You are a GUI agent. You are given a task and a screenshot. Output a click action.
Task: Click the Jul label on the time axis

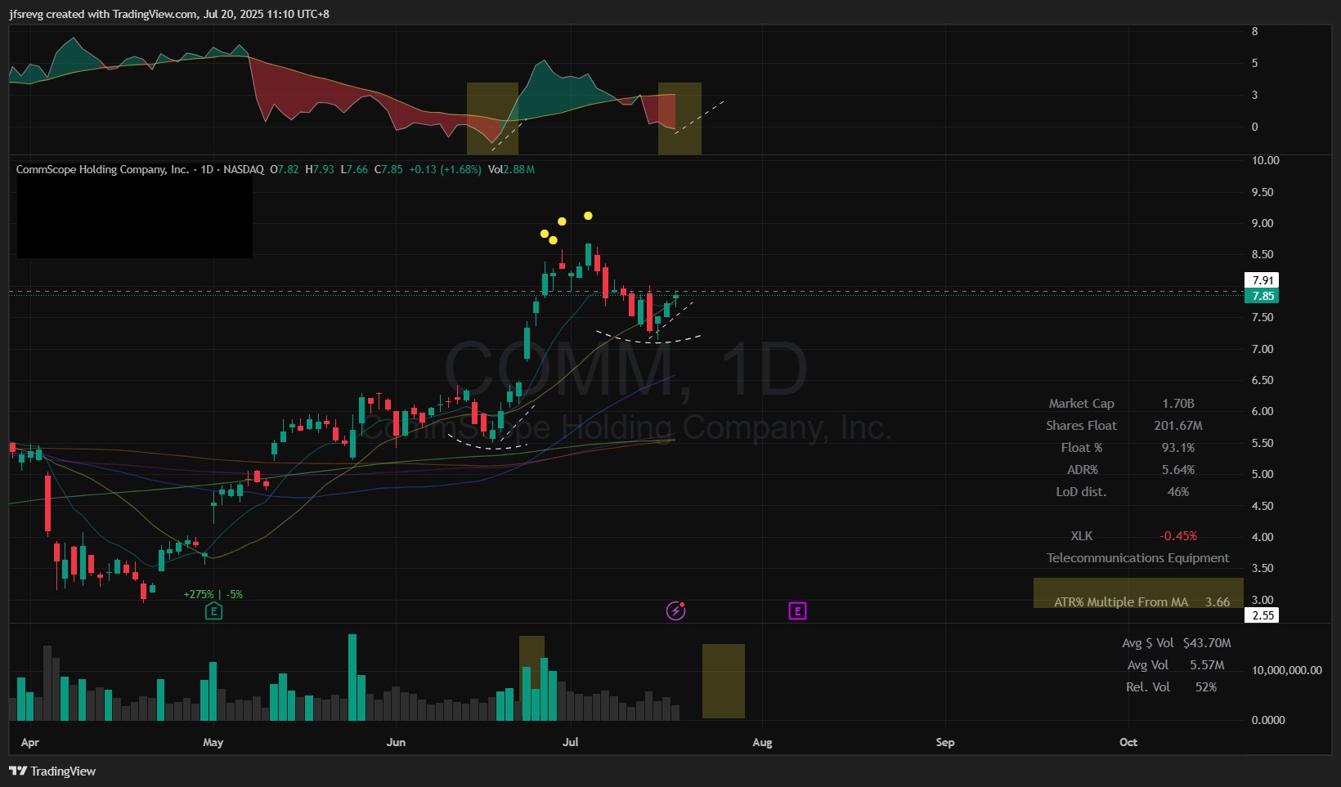(x=571, y=742)
